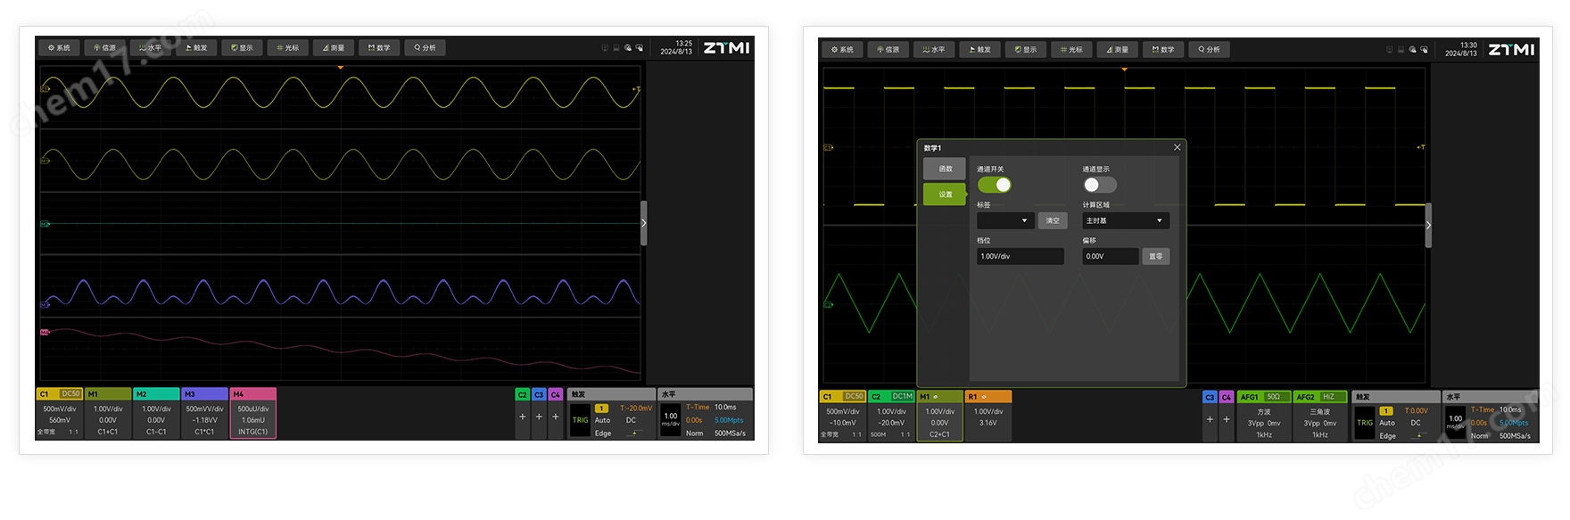Open 水平 menu in right oscilloscope screen
The width and height of the screenshot is (1570, 520).
coord(934,50)
